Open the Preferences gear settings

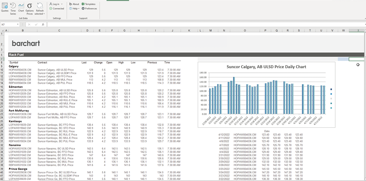point(89,9)
